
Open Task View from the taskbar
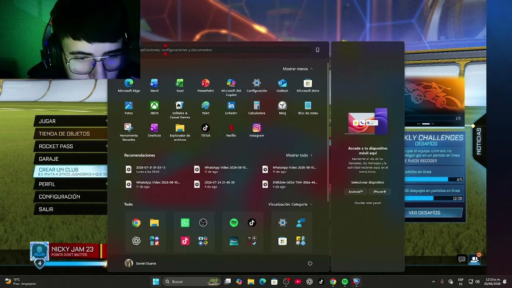(228, 282)
